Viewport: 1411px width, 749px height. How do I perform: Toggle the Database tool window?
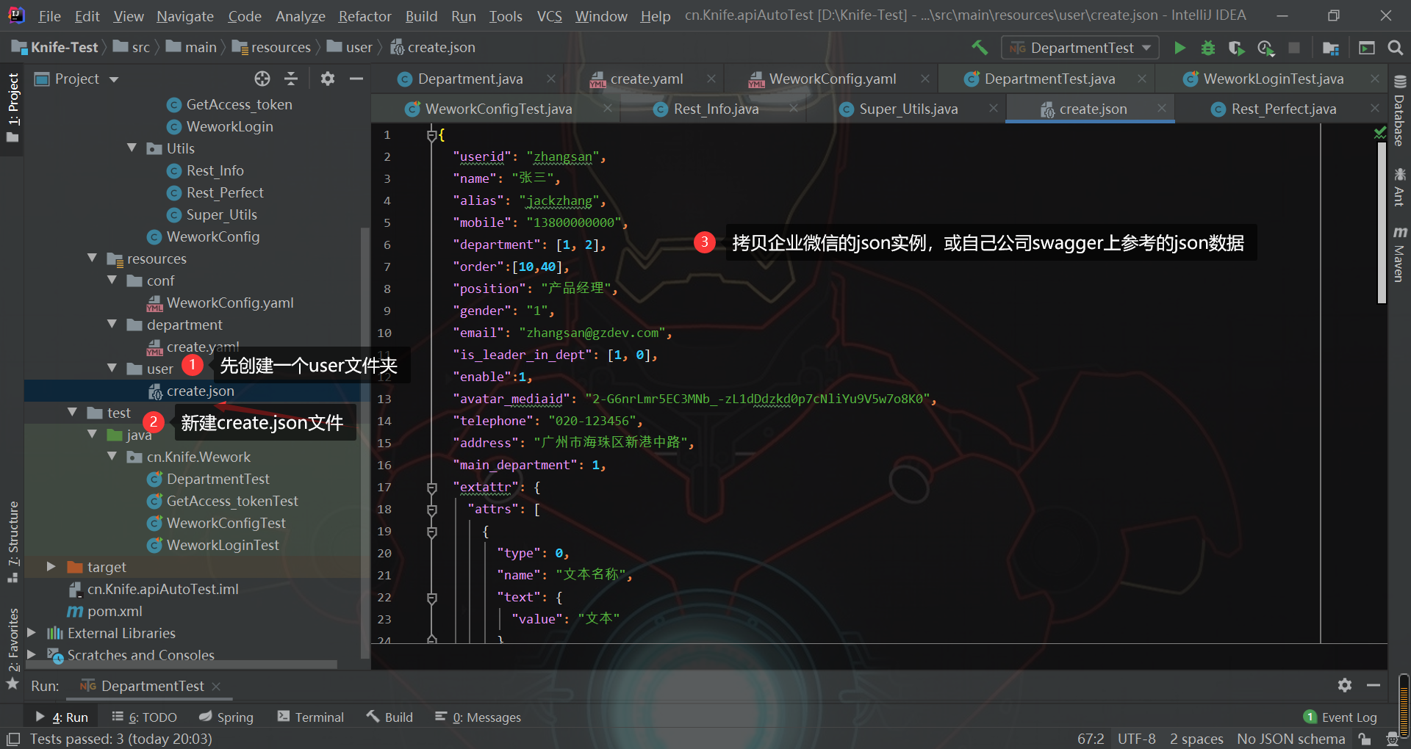coord(1399,112)
